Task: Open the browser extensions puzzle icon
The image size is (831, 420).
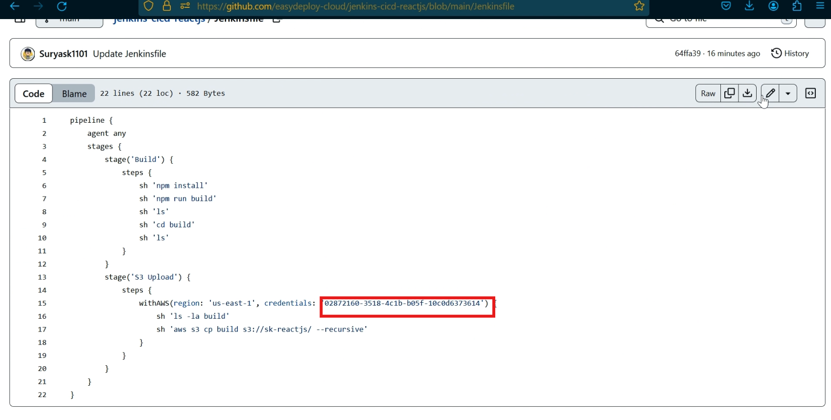Action: point(797,6)
